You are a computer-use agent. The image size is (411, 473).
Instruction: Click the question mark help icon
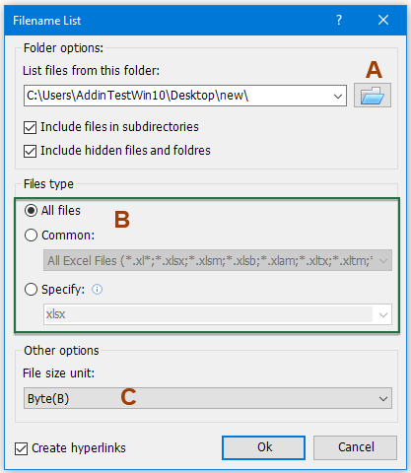coord(339,20)
